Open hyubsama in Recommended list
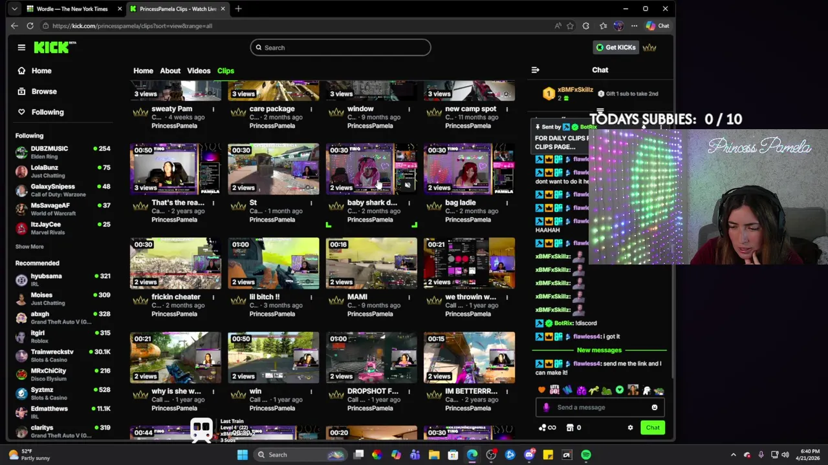828x465 pixels. (63, 280)
